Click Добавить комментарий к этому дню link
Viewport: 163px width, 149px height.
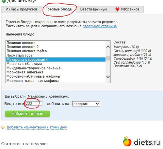coord(37,127)
